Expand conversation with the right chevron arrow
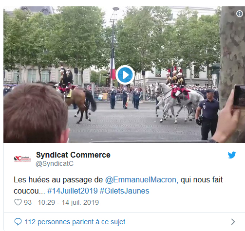The image size is (245, 231). (x=233, y=222)
